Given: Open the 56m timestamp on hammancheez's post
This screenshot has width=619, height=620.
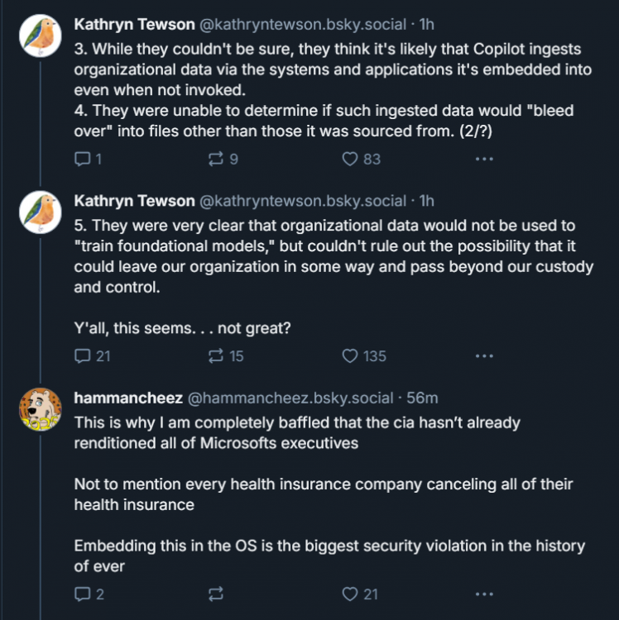Looking at the screenshot, I should pyautogui.click(x=422, y=398).
